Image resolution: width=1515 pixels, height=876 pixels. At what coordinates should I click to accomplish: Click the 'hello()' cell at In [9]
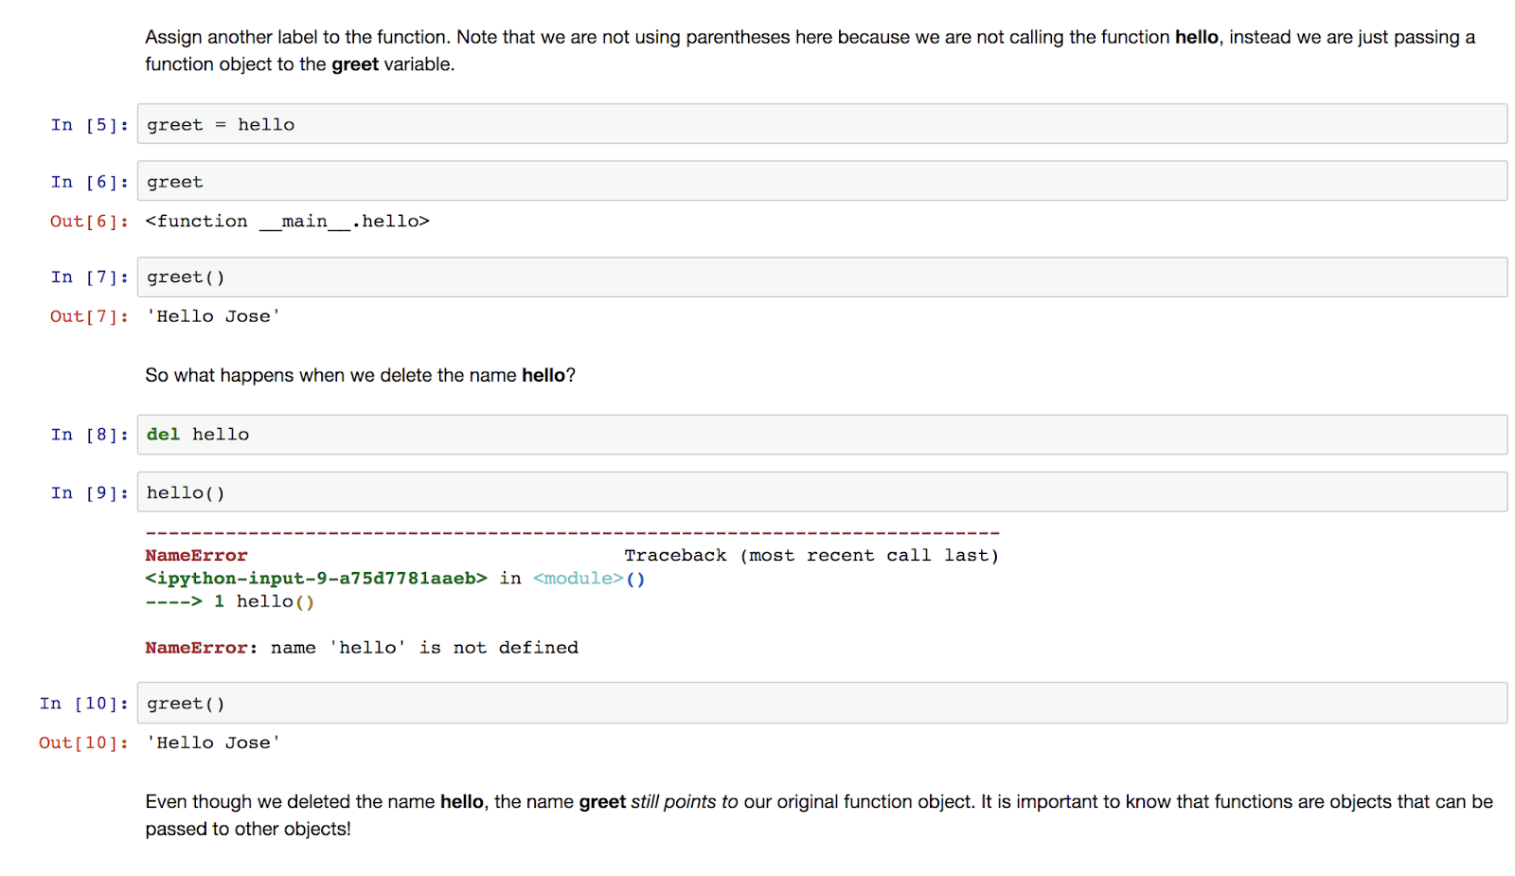click(x=379, y=492)
